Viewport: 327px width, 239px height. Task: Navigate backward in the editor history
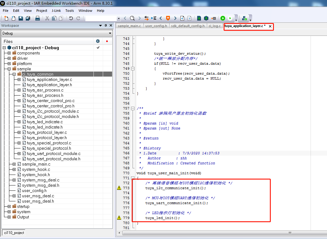click(x=182, y=18)
